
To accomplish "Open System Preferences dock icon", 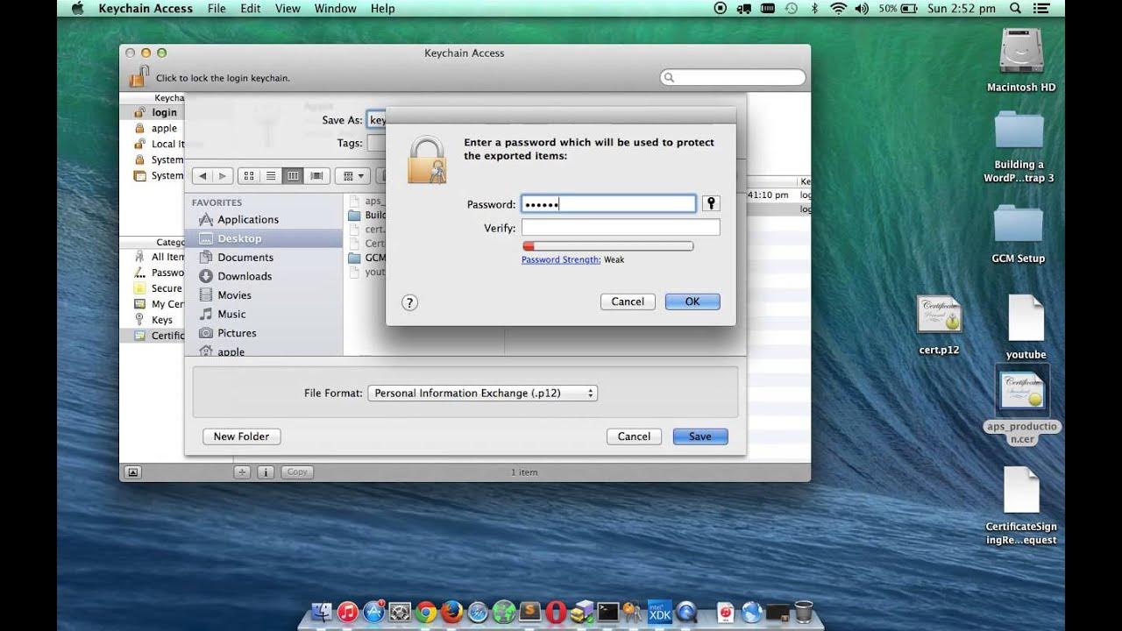I will [400, 612].
